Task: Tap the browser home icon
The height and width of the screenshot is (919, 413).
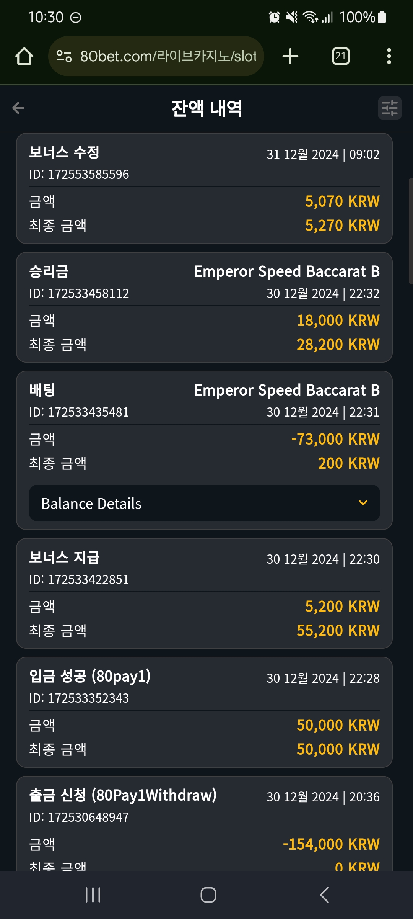Action: pos(24,56)
